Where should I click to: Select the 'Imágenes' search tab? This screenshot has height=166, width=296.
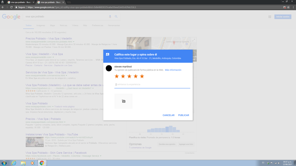(x=41, y=26)
